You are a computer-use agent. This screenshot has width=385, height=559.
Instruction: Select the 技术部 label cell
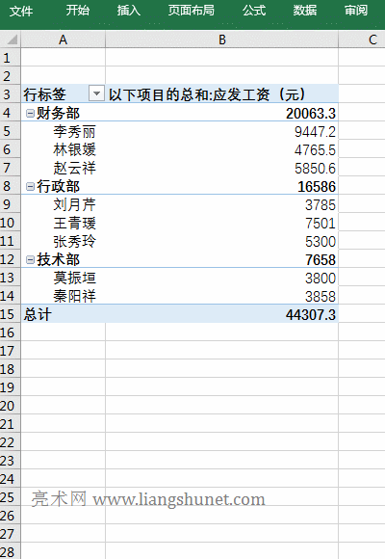tap(63, 259)
